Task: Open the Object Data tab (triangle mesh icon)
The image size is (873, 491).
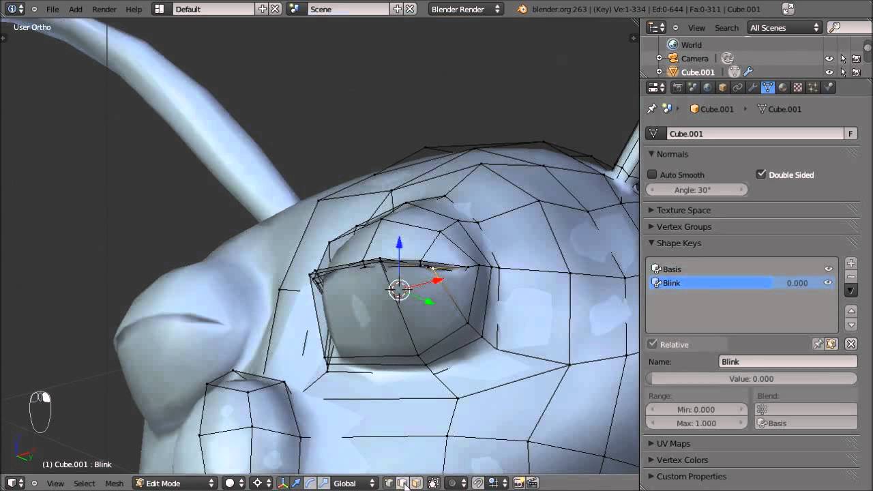Action: tap(767, 87)
